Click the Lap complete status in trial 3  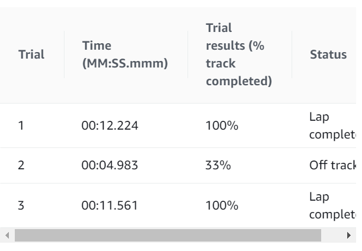pos(331,205)
